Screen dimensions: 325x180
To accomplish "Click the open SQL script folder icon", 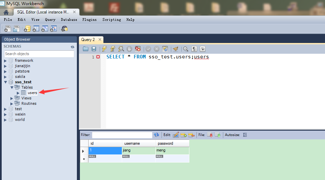I will tap(86, 49).
